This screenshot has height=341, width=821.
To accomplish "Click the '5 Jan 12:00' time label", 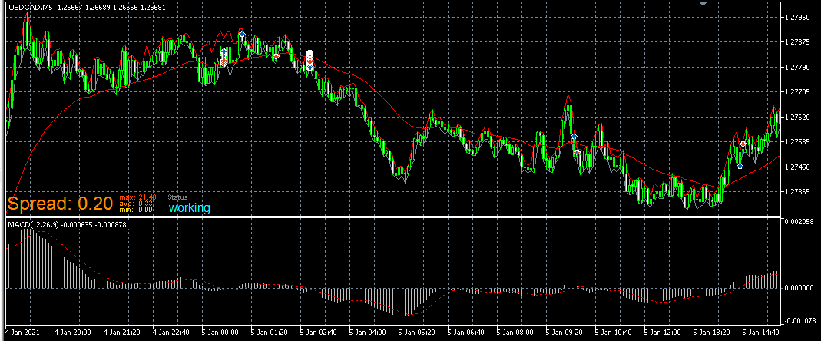I will 664,332.
